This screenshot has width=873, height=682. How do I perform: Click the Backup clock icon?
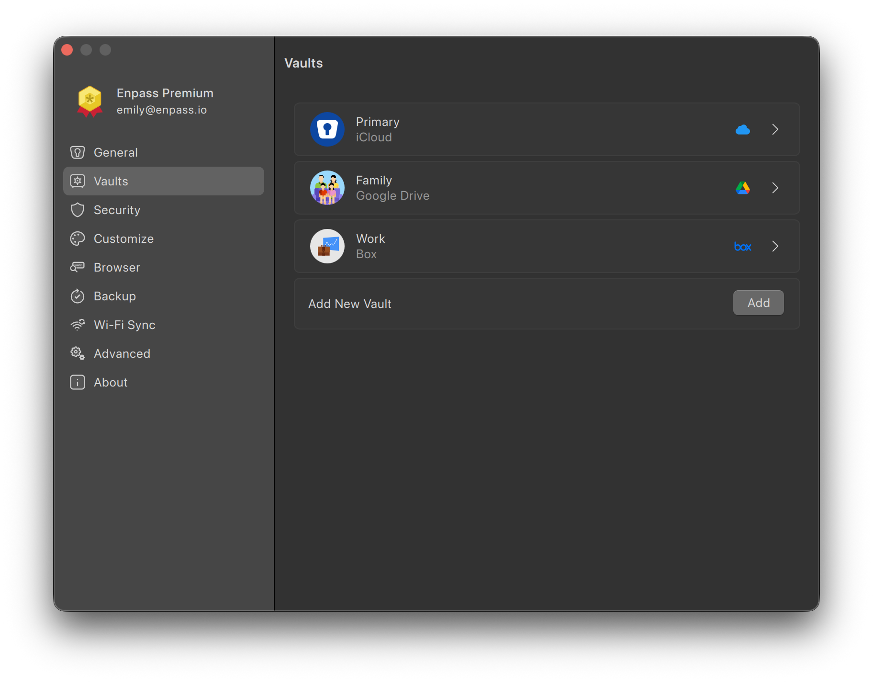click(x=78, y=296)
